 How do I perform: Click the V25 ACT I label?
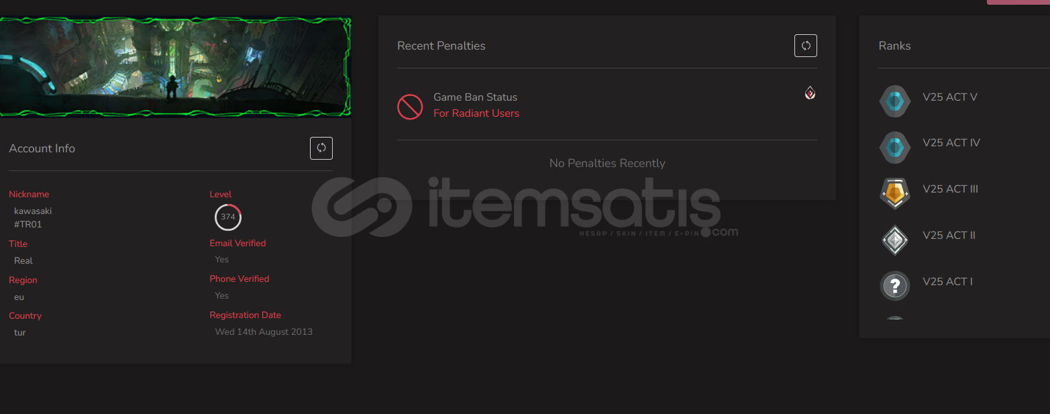coord(947,282)
